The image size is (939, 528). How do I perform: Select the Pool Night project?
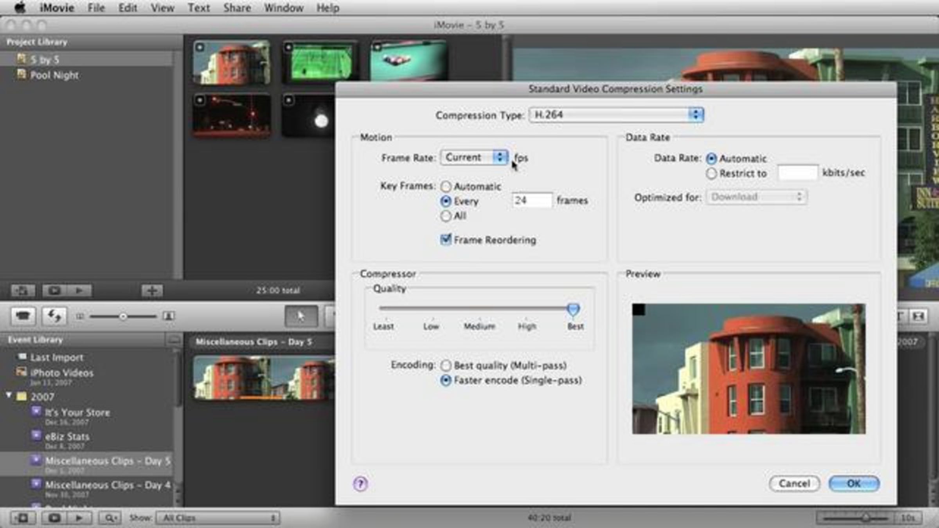tap(86, 75)
